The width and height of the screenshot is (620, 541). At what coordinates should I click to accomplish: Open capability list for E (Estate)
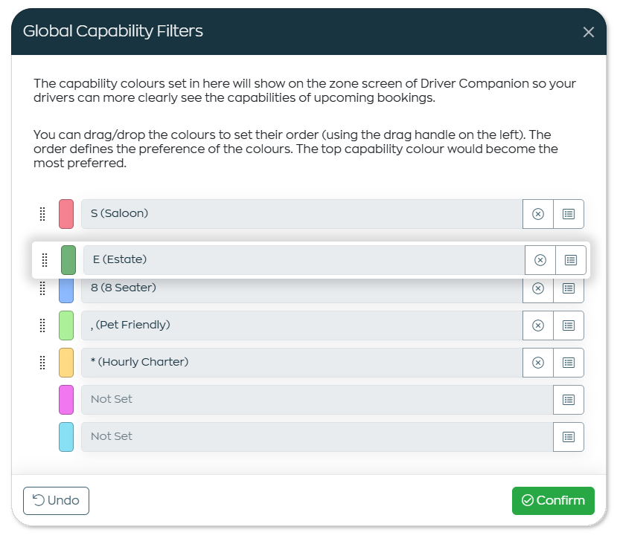coord(571,260)
